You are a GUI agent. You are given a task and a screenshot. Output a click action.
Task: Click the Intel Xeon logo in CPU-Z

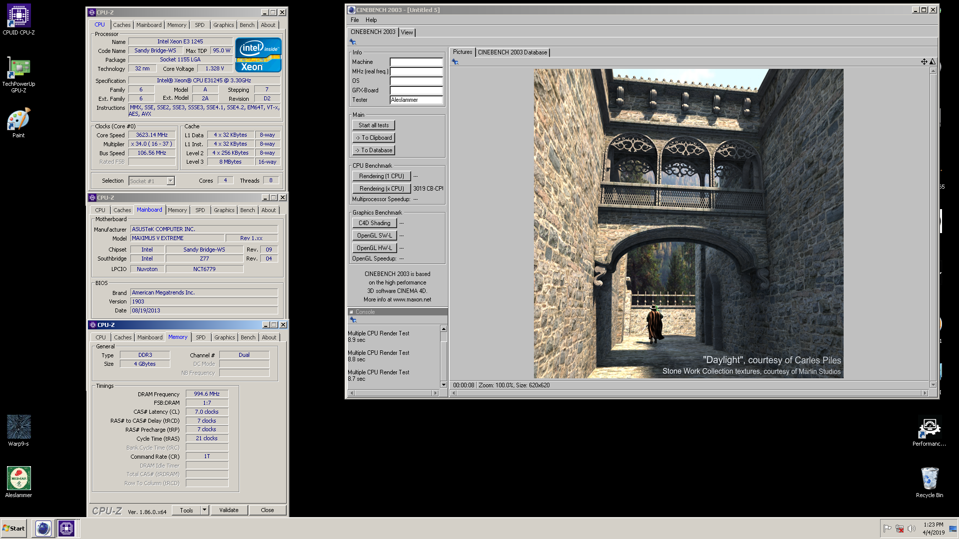click(x=258, y=55)
